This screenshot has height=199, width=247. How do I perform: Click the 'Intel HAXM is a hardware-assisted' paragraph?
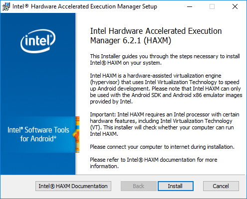coord(166,89)
